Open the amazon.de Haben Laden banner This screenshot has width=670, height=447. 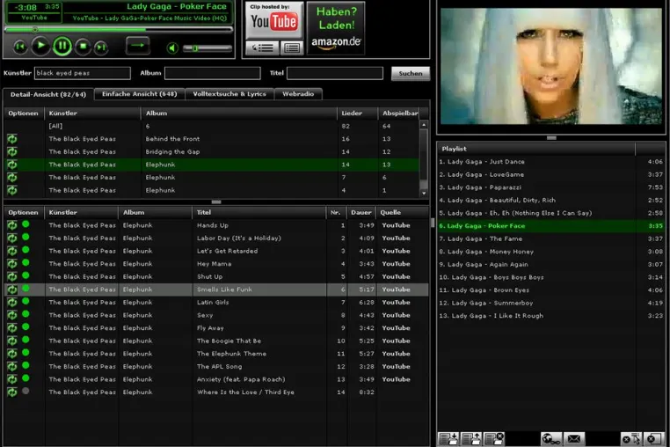(x=336, y=28)
